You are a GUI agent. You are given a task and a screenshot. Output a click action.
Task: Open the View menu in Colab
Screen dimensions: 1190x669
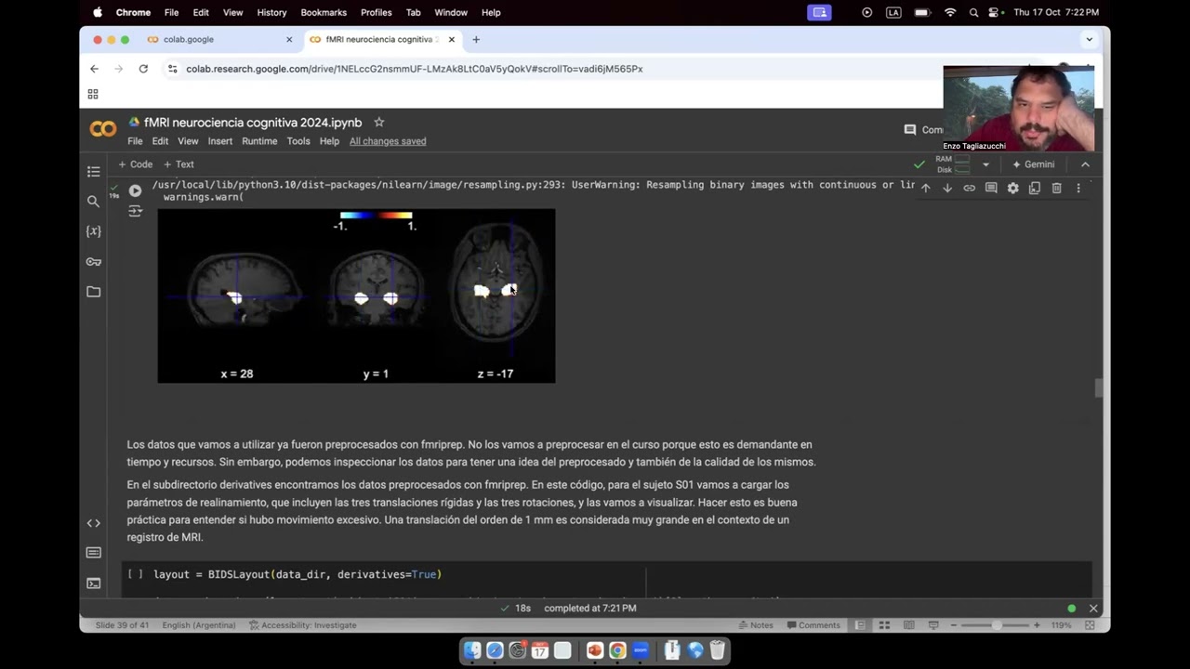[x=188, y=141]
